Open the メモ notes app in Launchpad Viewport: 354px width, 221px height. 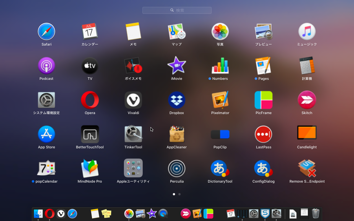133,31
